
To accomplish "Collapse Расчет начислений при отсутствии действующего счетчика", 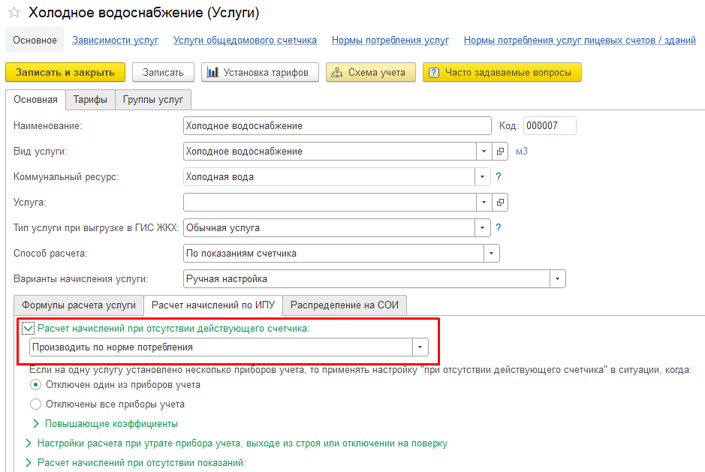I will coord(28,328).
